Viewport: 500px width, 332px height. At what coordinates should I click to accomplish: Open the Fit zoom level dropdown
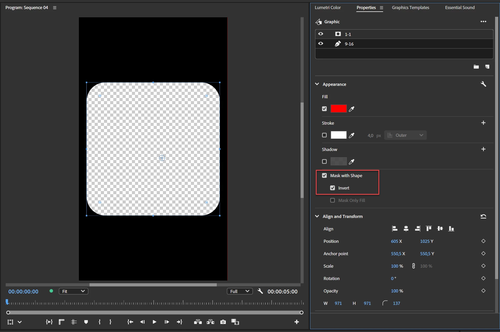pyautogui.click(x=73, y=291)
